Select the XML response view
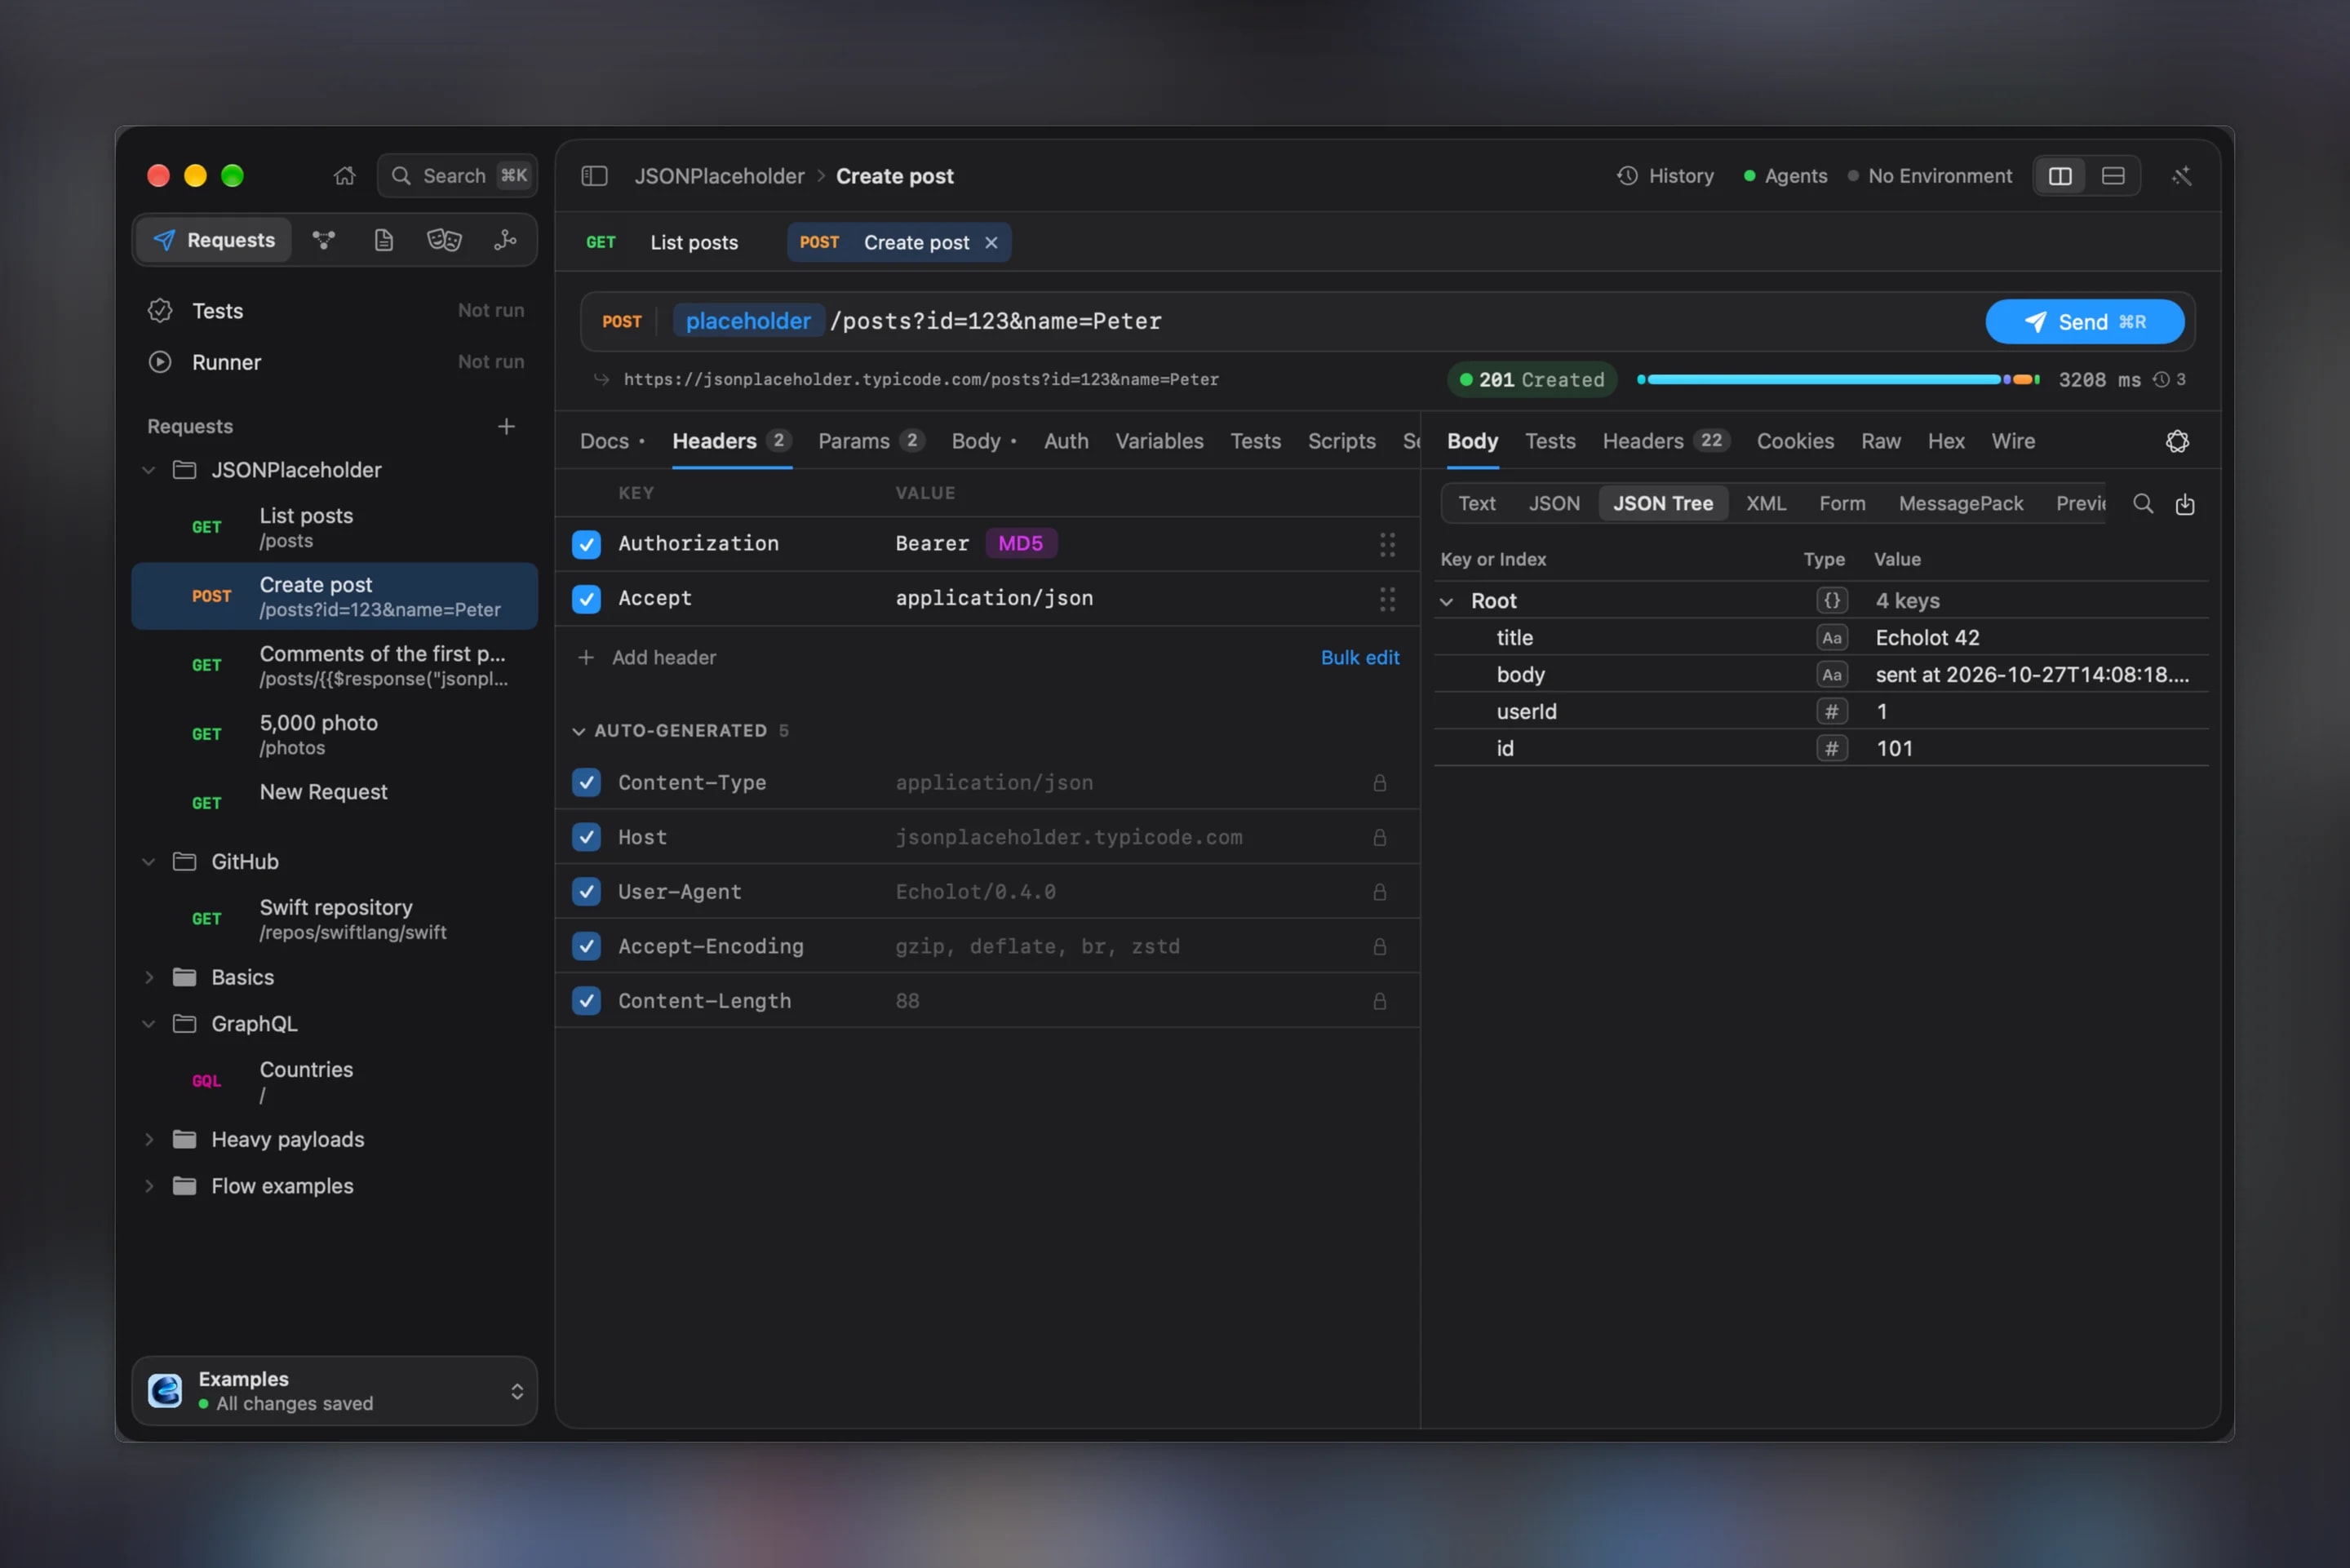 pyautogui.click(x=1766, y=504)
